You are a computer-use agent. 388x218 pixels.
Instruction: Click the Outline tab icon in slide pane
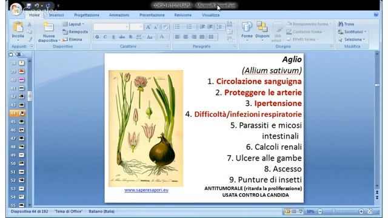pyautogui.click(x=18, y=54)
